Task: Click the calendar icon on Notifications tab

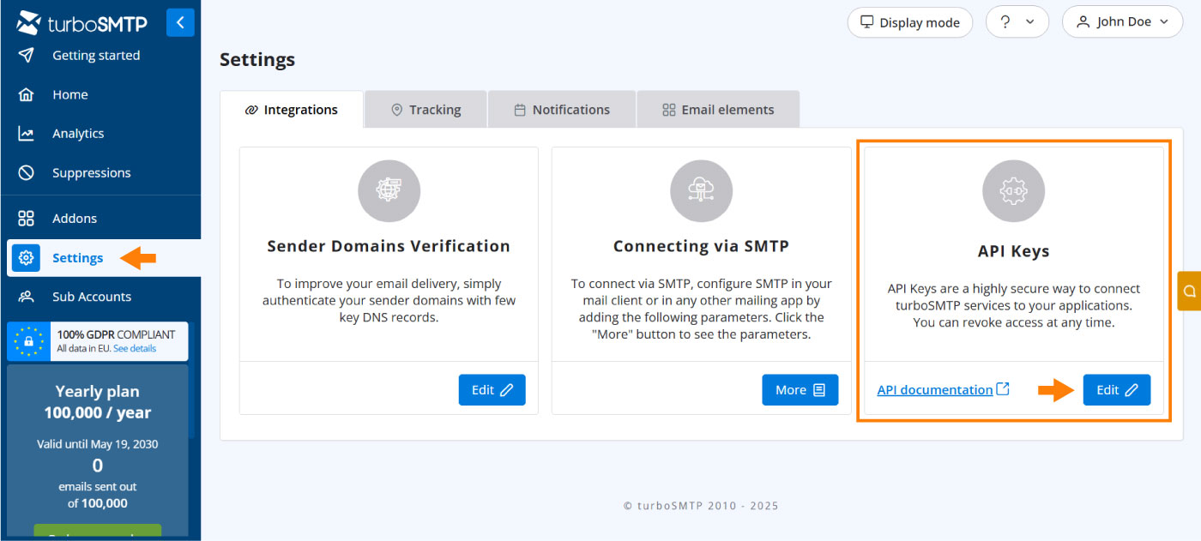Action: point(520,110)
